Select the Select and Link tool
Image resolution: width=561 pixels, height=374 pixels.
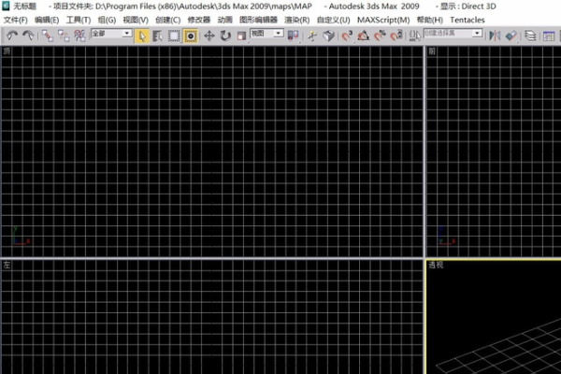point(47,36)
